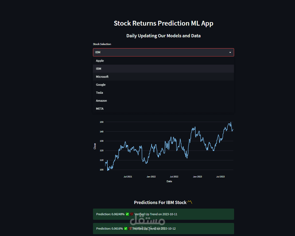Screen dimensions: 295x236
Task: Click the 120 value on the price axis
Action: point(102,150)
